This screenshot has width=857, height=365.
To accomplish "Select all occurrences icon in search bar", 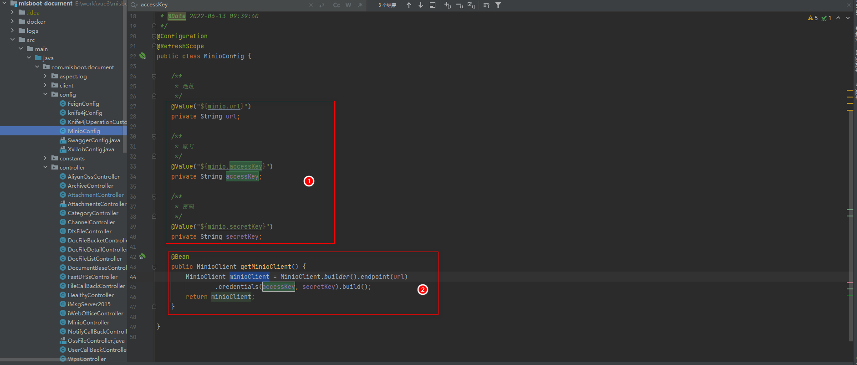I will coord(471,5).
